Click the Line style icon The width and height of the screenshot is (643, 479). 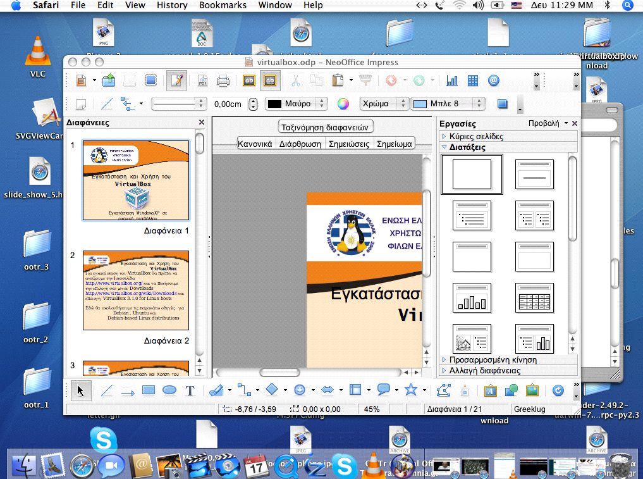click(107, 104)
